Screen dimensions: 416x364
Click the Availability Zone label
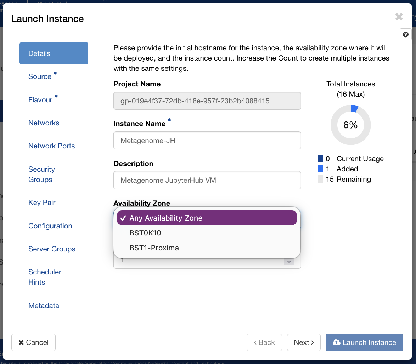pos(142,203)
